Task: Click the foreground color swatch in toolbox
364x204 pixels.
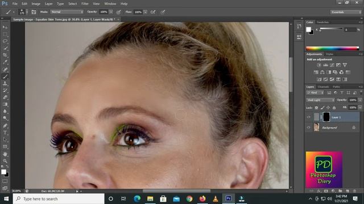Action: pos(3,172)
